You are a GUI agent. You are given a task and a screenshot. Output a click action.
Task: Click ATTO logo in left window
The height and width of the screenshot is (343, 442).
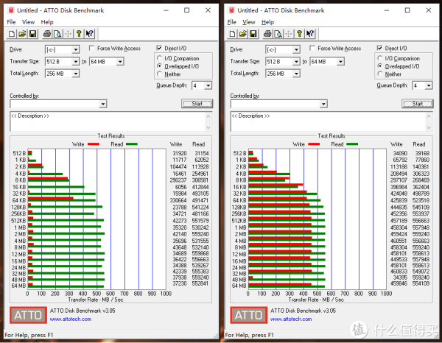28,315
